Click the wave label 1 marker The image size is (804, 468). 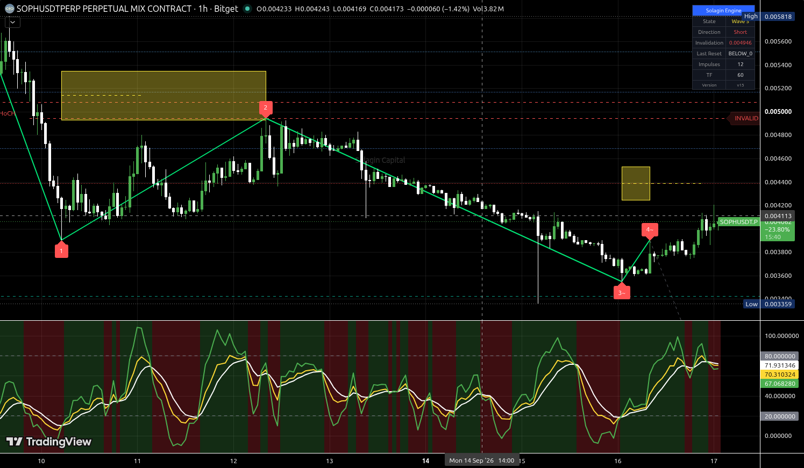pos(61,250)
